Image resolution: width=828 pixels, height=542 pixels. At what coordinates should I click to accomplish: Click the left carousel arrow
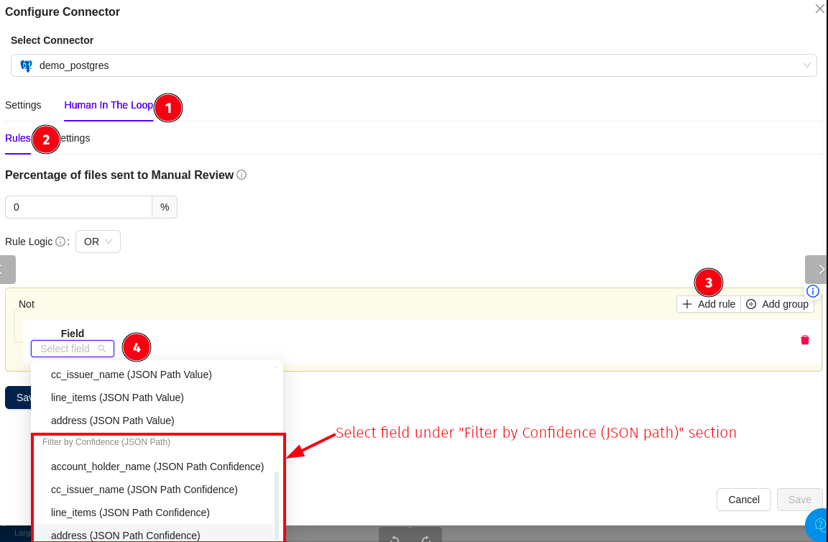coord(6,270)
